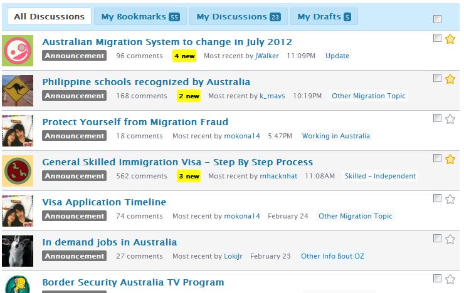Open Other Migration Topic tag on Visa Timeline

click(x=356, y=216)
